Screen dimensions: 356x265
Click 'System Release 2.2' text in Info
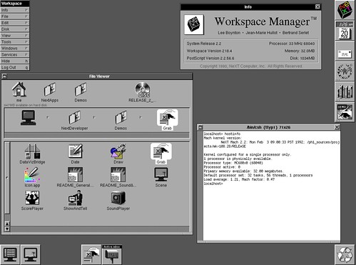tap(204, 44)
